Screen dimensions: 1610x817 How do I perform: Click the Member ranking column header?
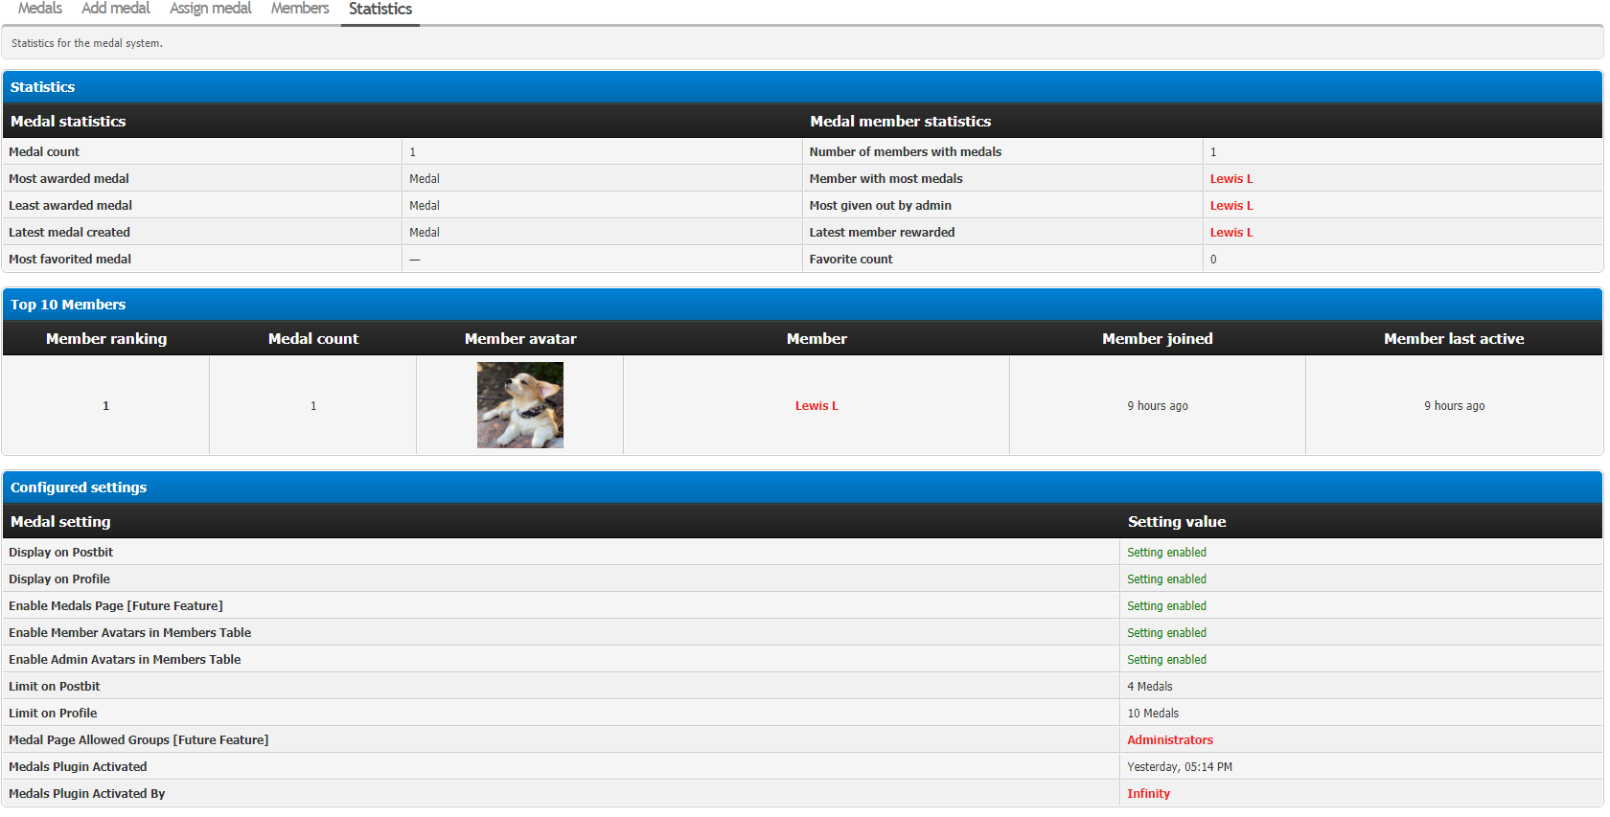[106, 339]
